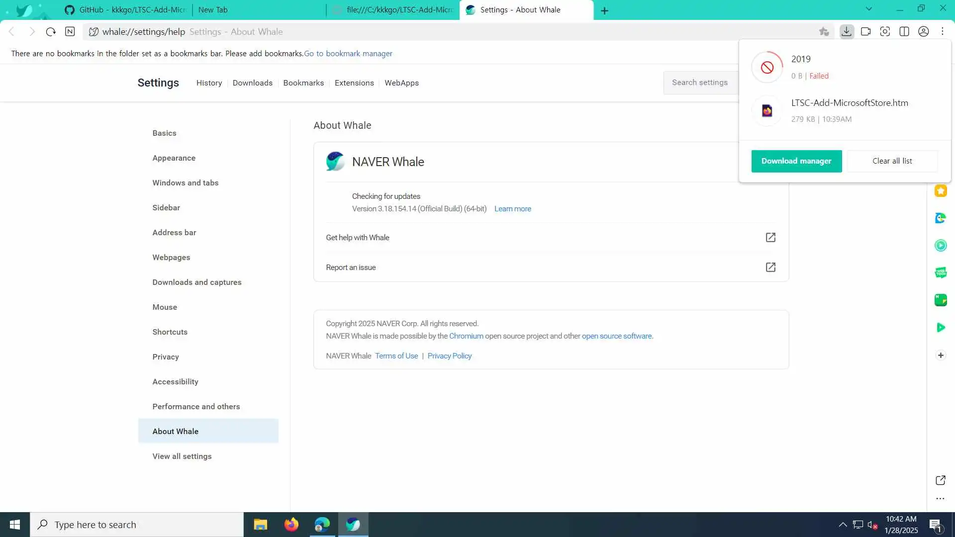Open the Naver home N icon
955x537 pixels.
pyautogui.click(x=70, y=31)
